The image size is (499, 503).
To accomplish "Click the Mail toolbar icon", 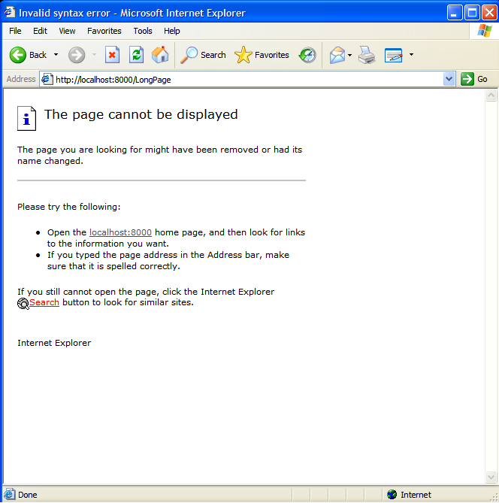I will (x=337, y=55).
